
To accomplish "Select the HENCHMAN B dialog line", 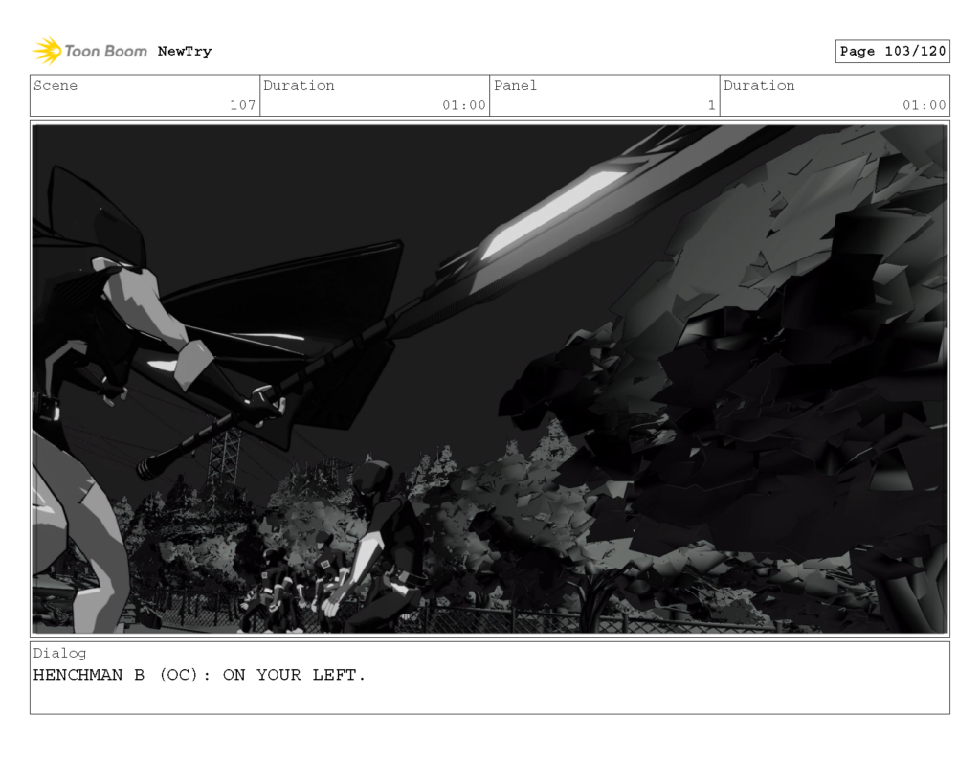I will (x=199, y=675).
